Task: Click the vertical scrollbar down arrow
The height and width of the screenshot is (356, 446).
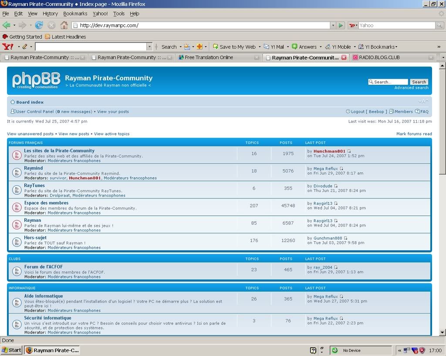Action: 443,332
